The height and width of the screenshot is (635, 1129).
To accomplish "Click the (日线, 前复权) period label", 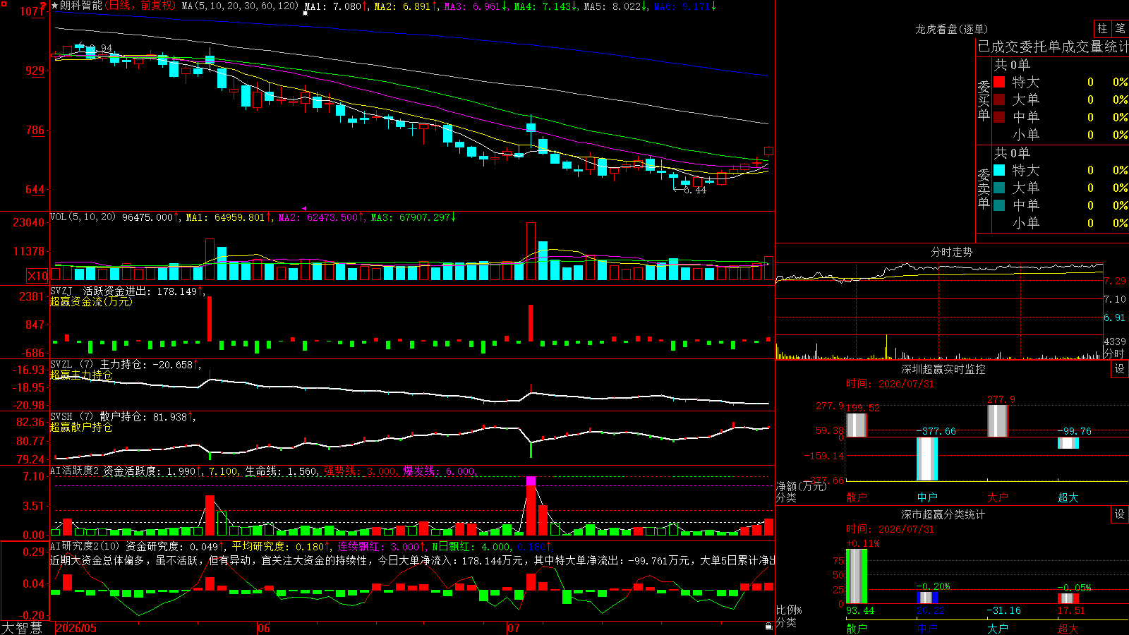I will click(140, 6).
